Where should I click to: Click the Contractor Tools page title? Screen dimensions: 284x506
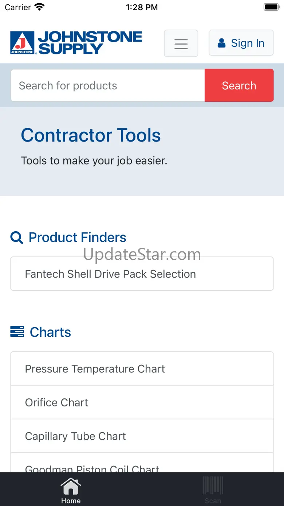pyautogui.click(x=91, y=135)
